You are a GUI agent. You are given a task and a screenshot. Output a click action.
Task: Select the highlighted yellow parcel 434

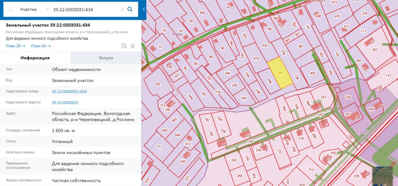point(280,73)
